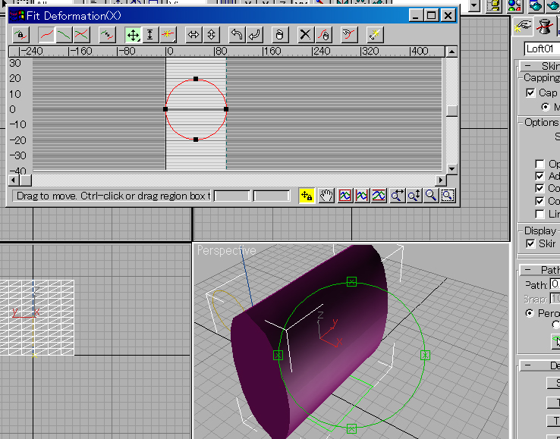Viewport: 560px width, 439px height.
Task: Select bottom control point on red circle
Action: point(196,140)
